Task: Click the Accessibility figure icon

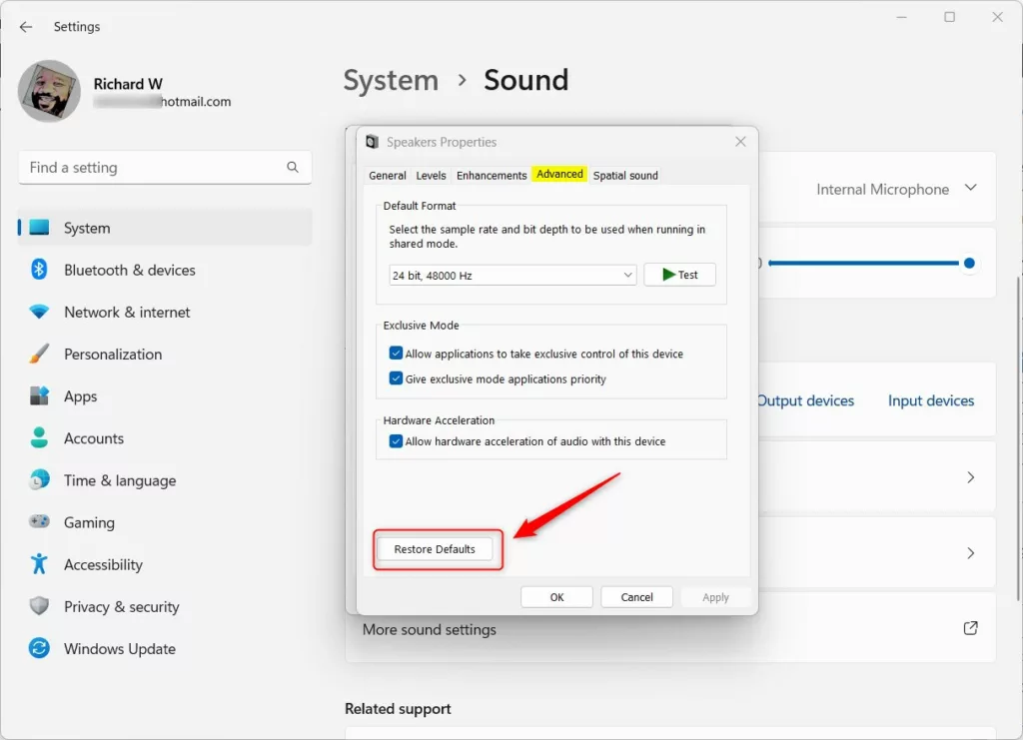Action: (39, 564)
